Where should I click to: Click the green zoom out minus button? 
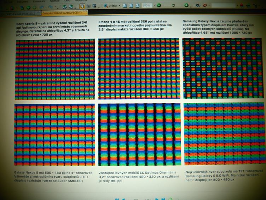pyautogui.click(x=159, y=6)
